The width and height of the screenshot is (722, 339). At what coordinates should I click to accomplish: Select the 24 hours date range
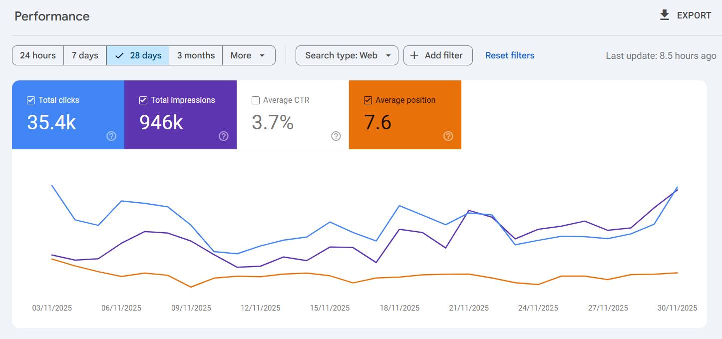(x=38, y=55)
